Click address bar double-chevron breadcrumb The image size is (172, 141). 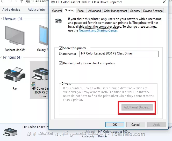coord(32,1)
